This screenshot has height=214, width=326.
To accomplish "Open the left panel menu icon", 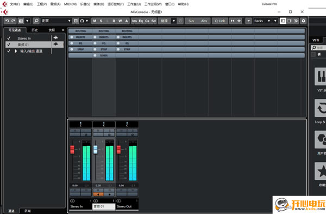I will (x=63, y=30).
